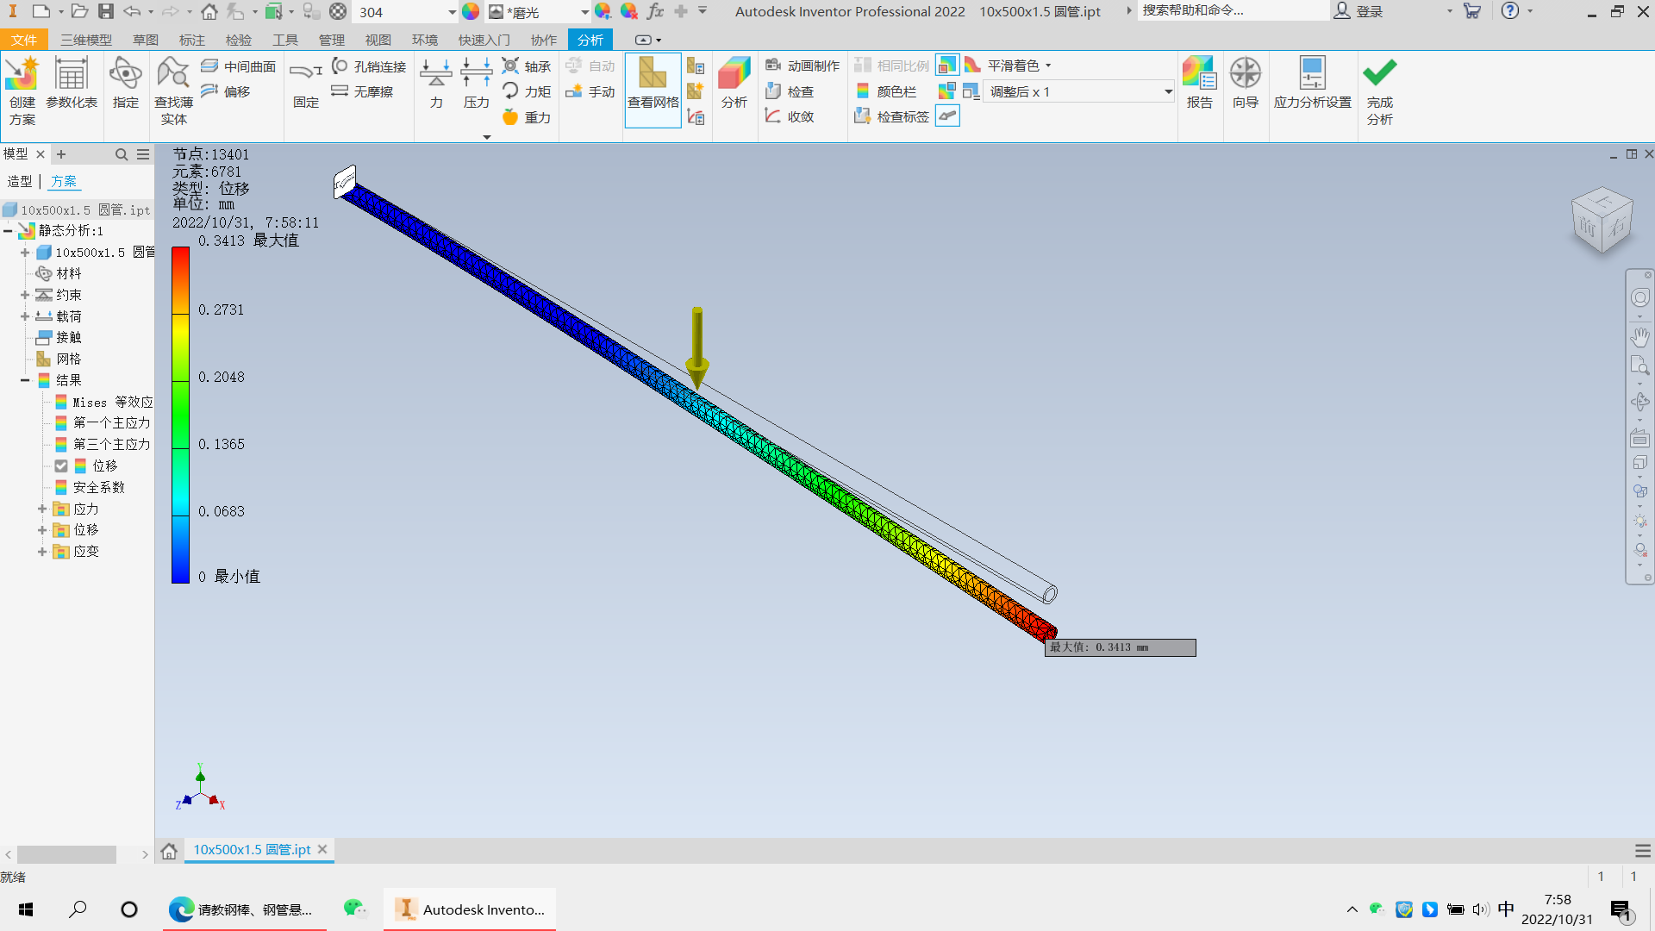
Task: Expand the load panel dropdown arrow
Action: [487, 137]
